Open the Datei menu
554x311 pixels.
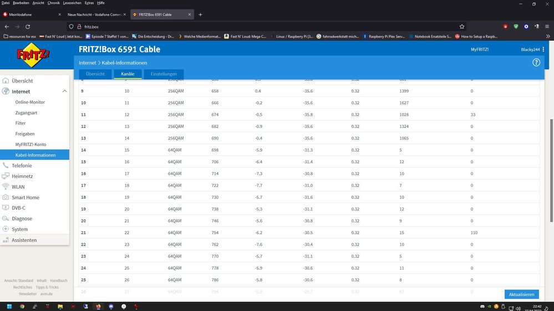(x=6, y=3)
